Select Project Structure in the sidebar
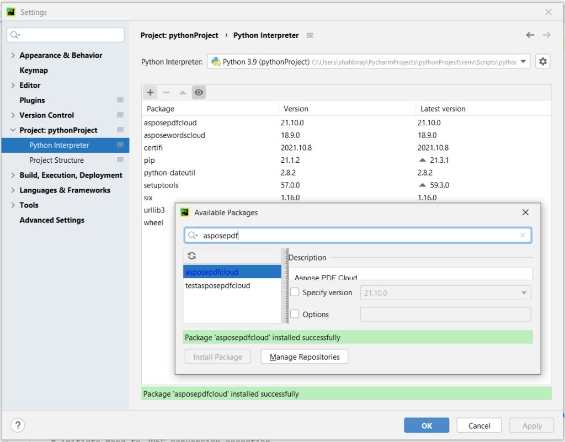565x442 pixels. (57, 160)
